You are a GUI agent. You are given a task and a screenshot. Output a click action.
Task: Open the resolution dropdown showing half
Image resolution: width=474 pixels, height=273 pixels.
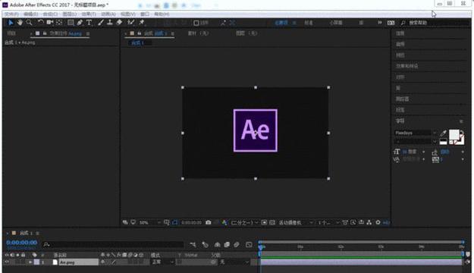tap(244, 222)
